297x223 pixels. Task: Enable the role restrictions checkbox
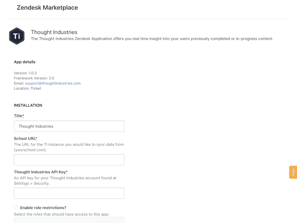pyautogui.click(x=16, y=207)
